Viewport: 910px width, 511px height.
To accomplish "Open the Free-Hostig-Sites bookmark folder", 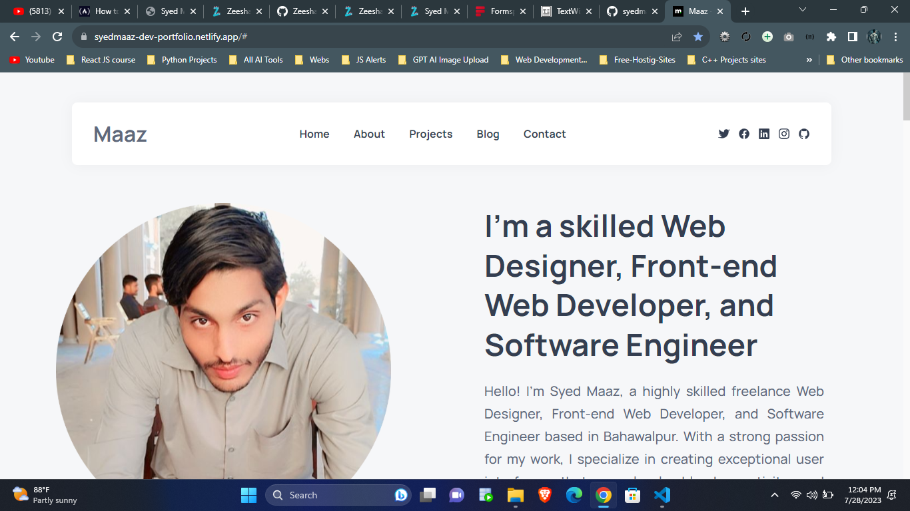I will pyautogui.click(x=638, y=60).
